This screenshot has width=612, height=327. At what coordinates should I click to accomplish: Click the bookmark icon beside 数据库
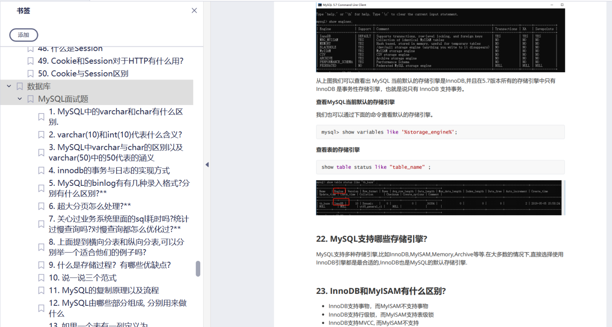pyautogui.click(x=20, y=86)
